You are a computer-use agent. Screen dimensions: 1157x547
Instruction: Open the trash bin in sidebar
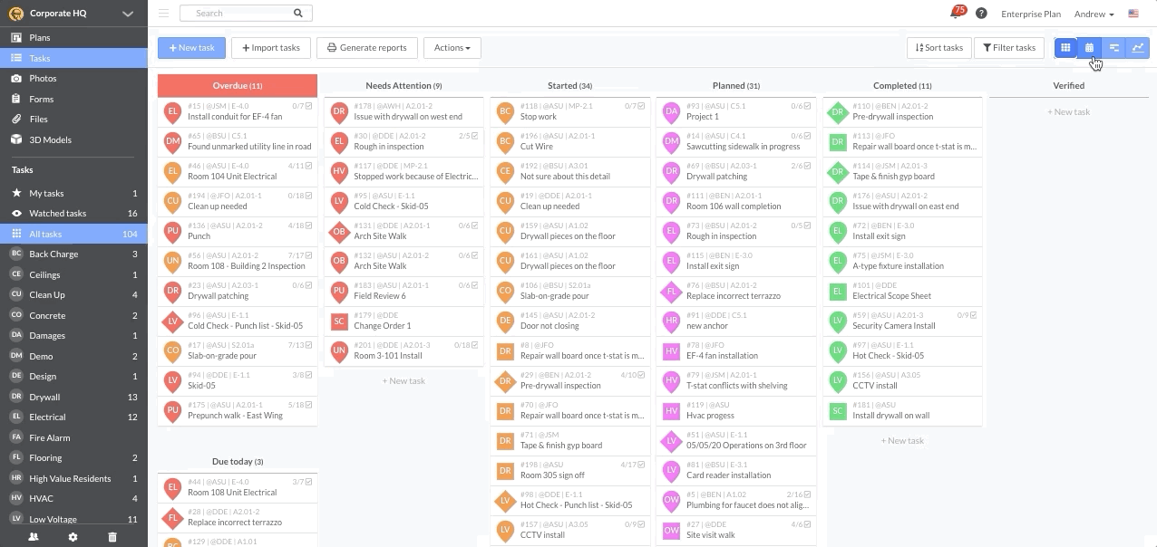tap(112, 537)
